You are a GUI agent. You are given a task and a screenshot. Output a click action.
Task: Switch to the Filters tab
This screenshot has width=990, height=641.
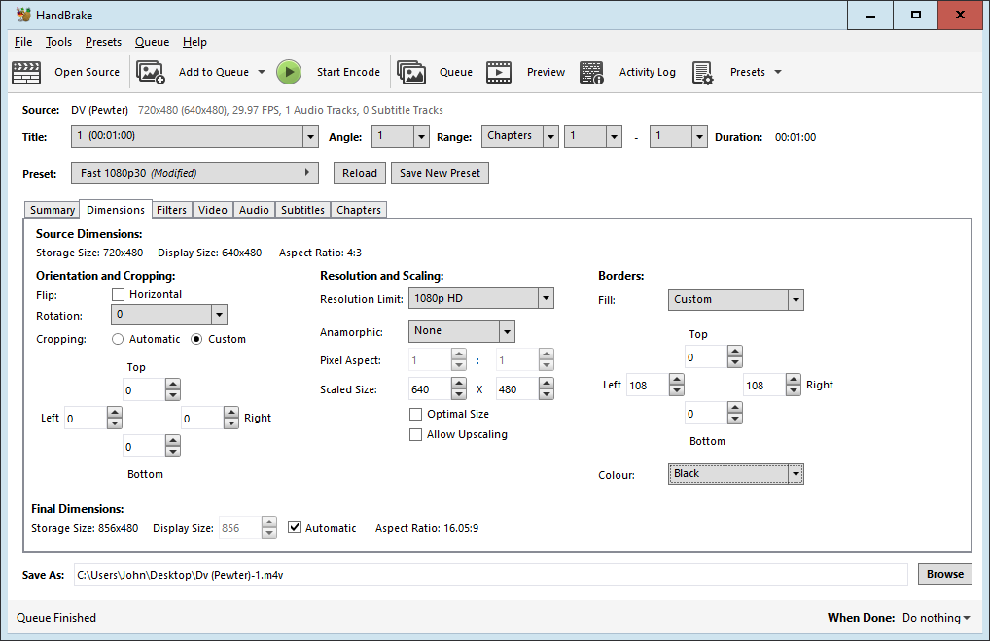click(x=172, y=210)
